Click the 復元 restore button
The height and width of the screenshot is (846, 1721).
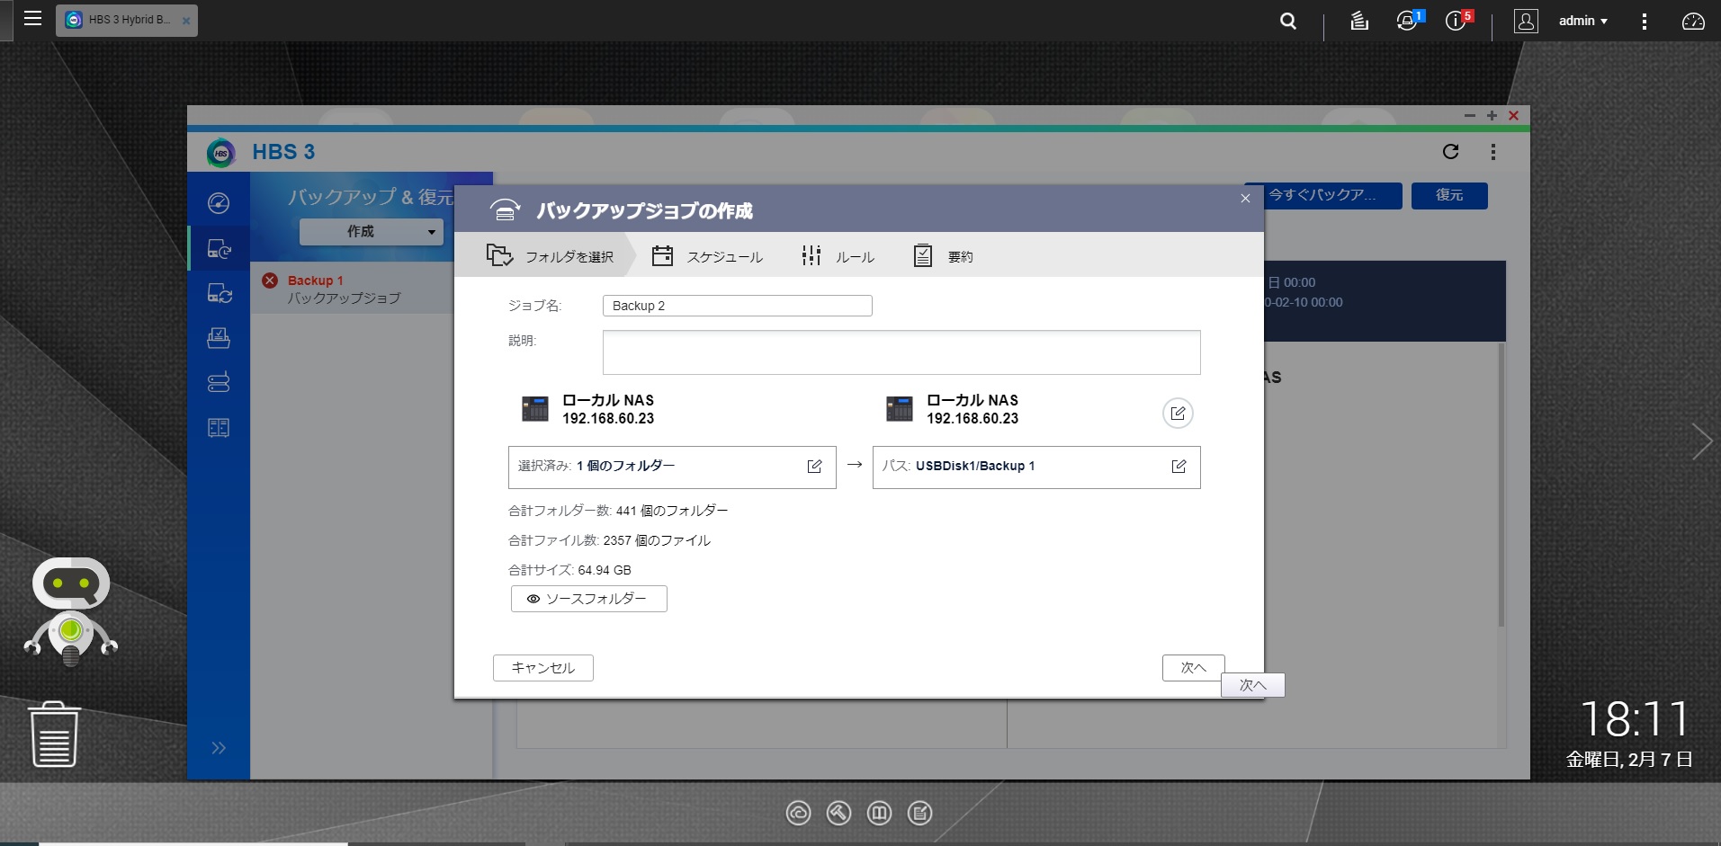pos(1449,195)
